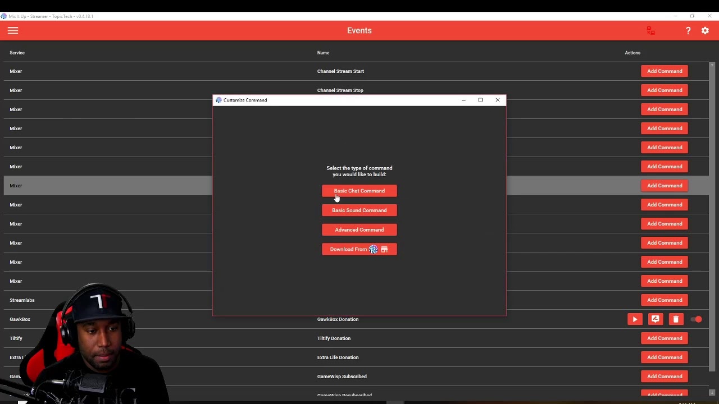Viewport: 719px width, 404px height.
Task: Click the scrollbar down arrow
Action: [712, 393]
